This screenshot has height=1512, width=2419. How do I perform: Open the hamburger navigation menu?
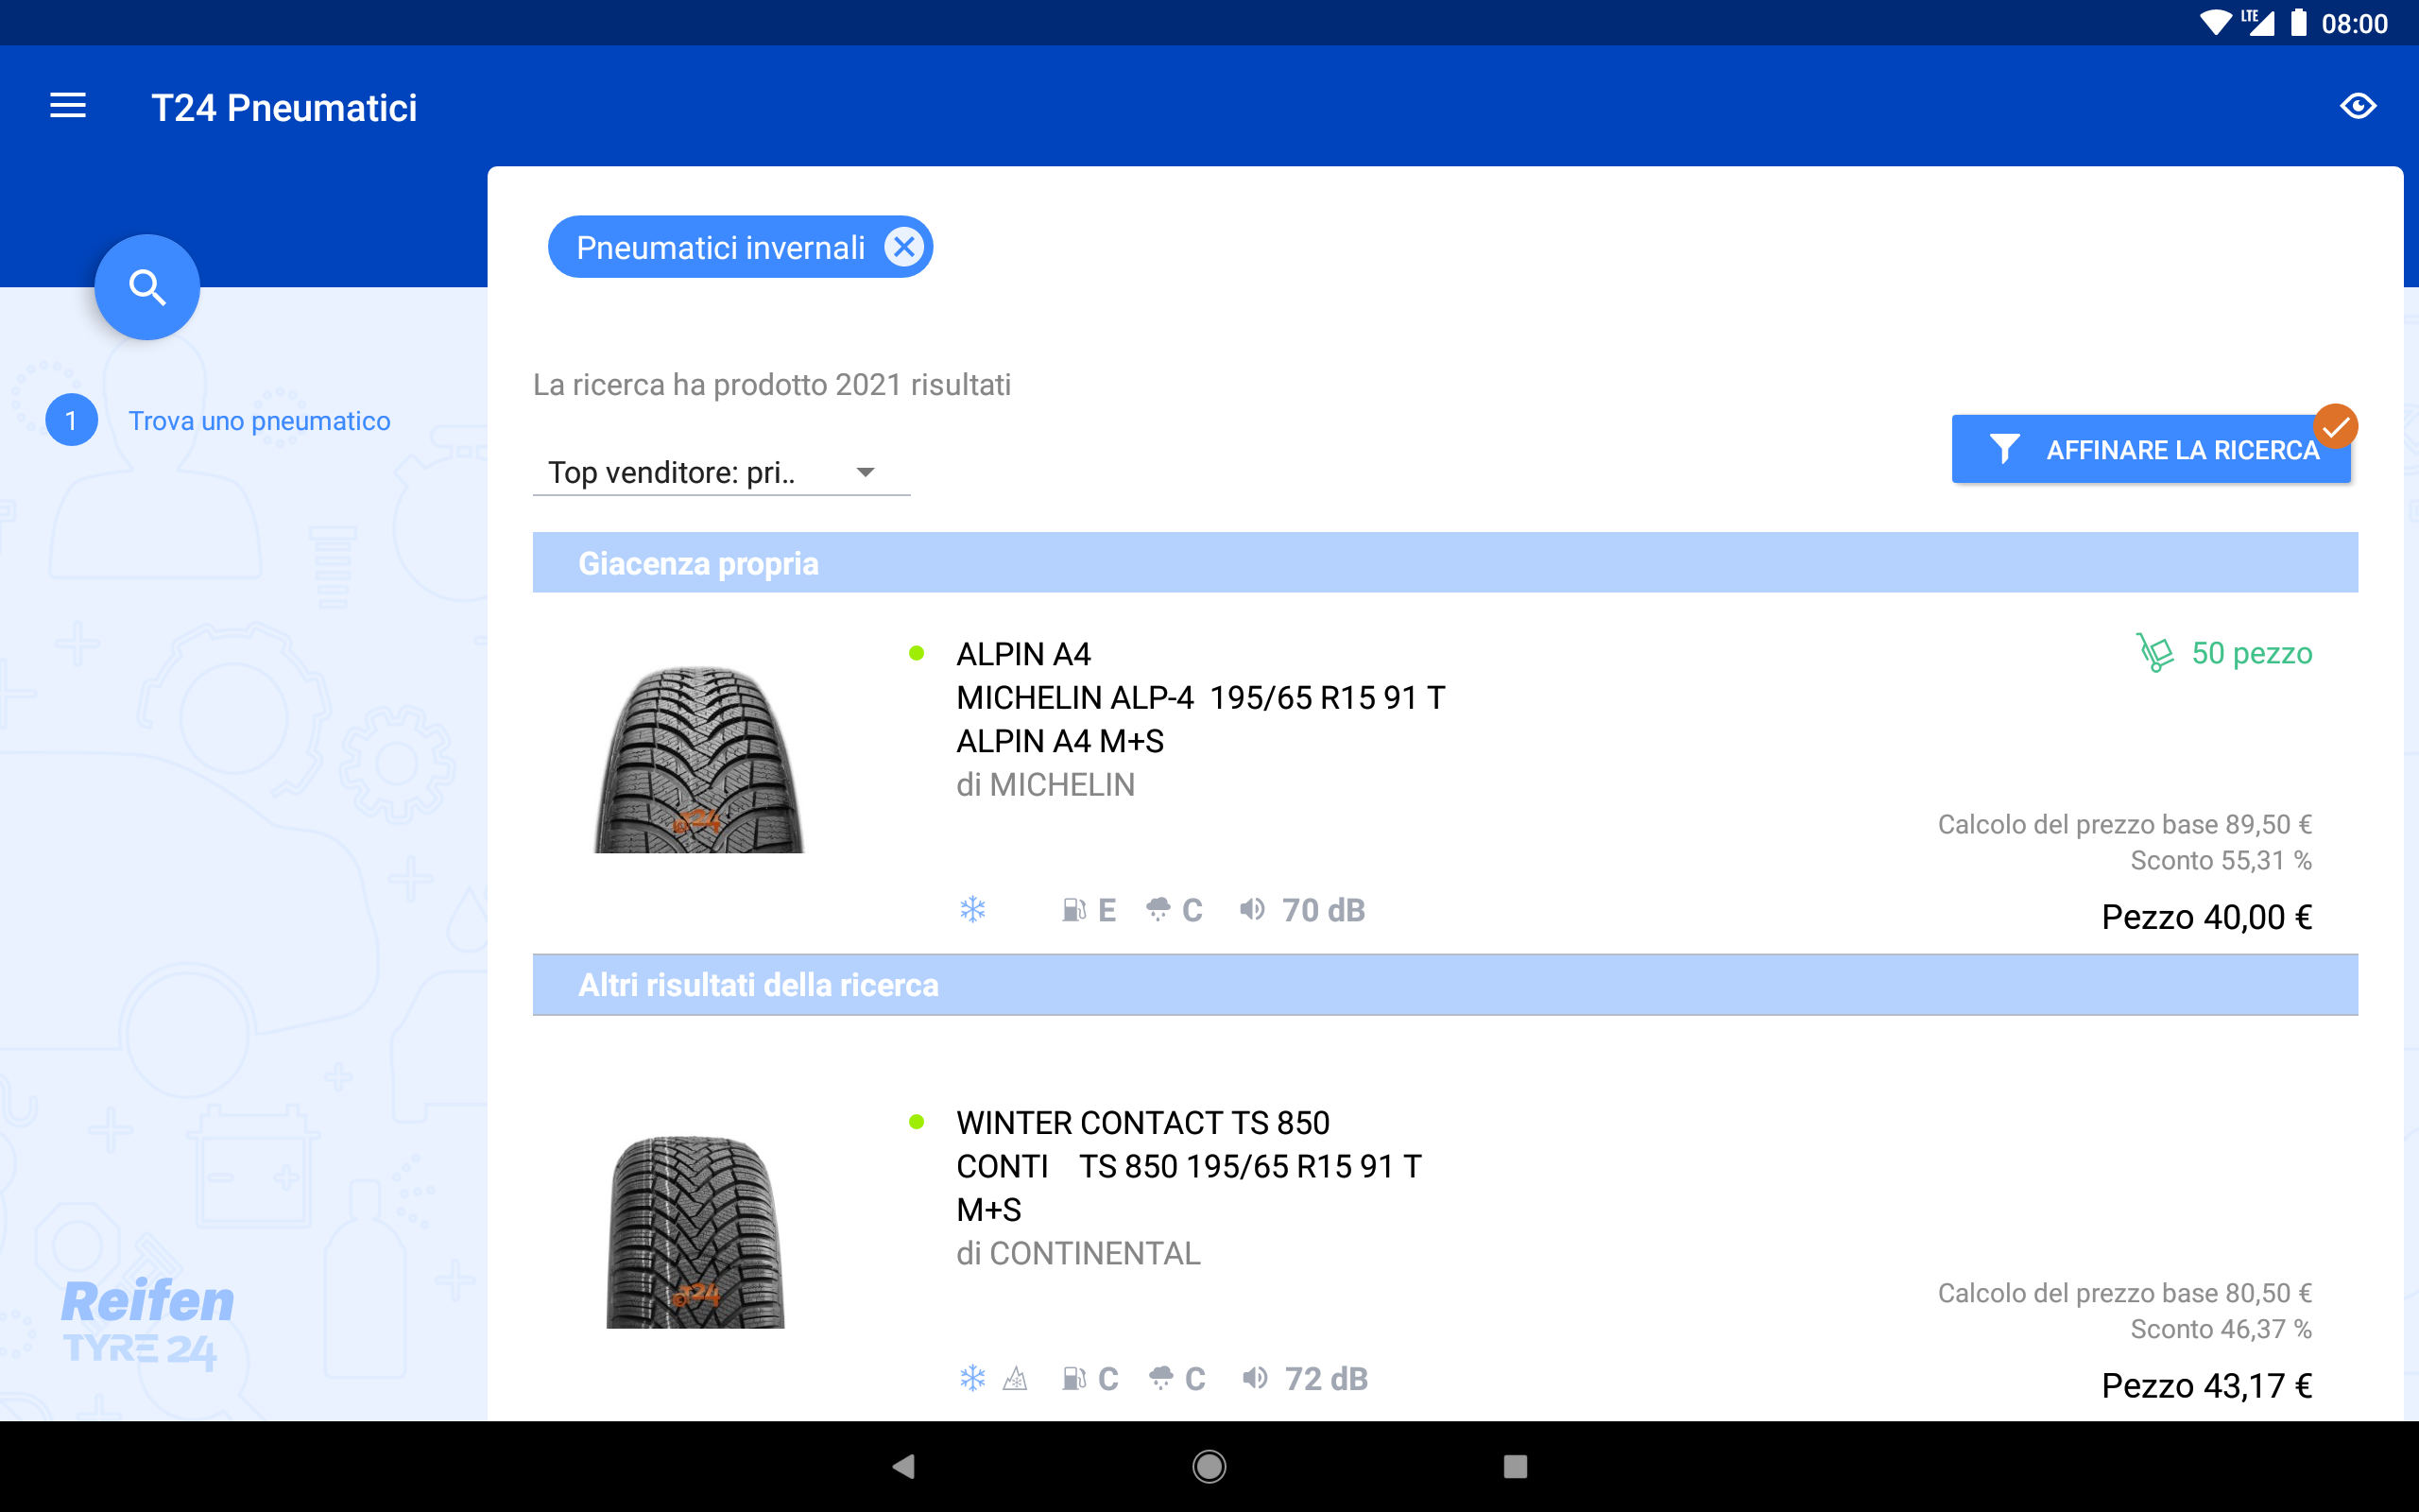coord(68,106)
